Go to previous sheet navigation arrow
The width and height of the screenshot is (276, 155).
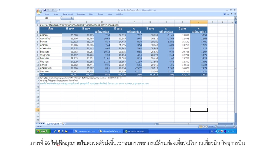[x=39, y=123]
